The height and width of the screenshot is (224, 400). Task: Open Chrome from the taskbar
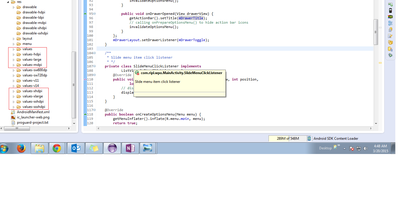(x=57, y=148)
